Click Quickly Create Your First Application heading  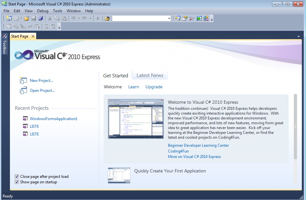[x=170, y=171]
